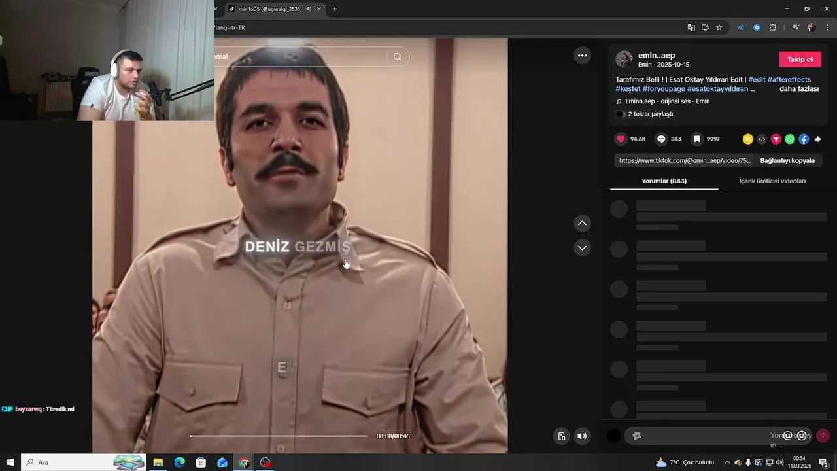
Task: Follow creator with Takip et button
Action: tap(800, 60)
